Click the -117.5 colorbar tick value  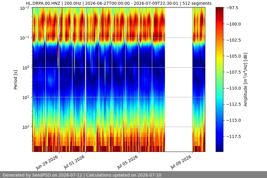(234, 136)
